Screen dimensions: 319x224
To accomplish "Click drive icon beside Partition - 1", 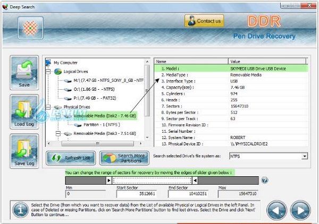I will 78,125.
